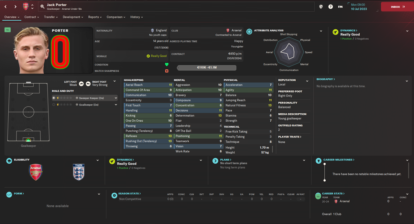Open the Comparison tab menu
414x224 pixels.
tap(116, 17)
